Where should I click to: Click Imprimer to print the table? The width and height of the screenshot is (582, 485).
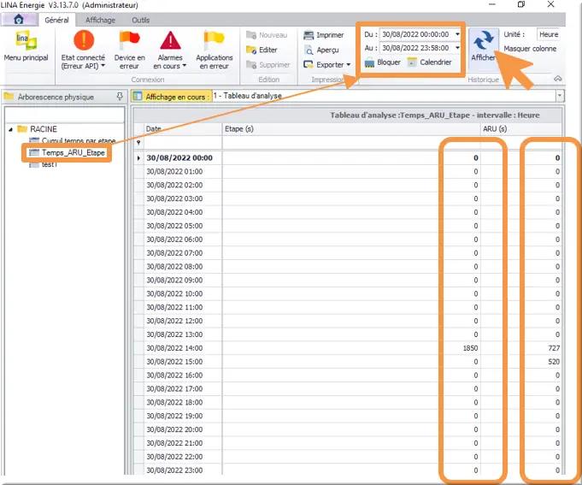click(x=324, y=35)
